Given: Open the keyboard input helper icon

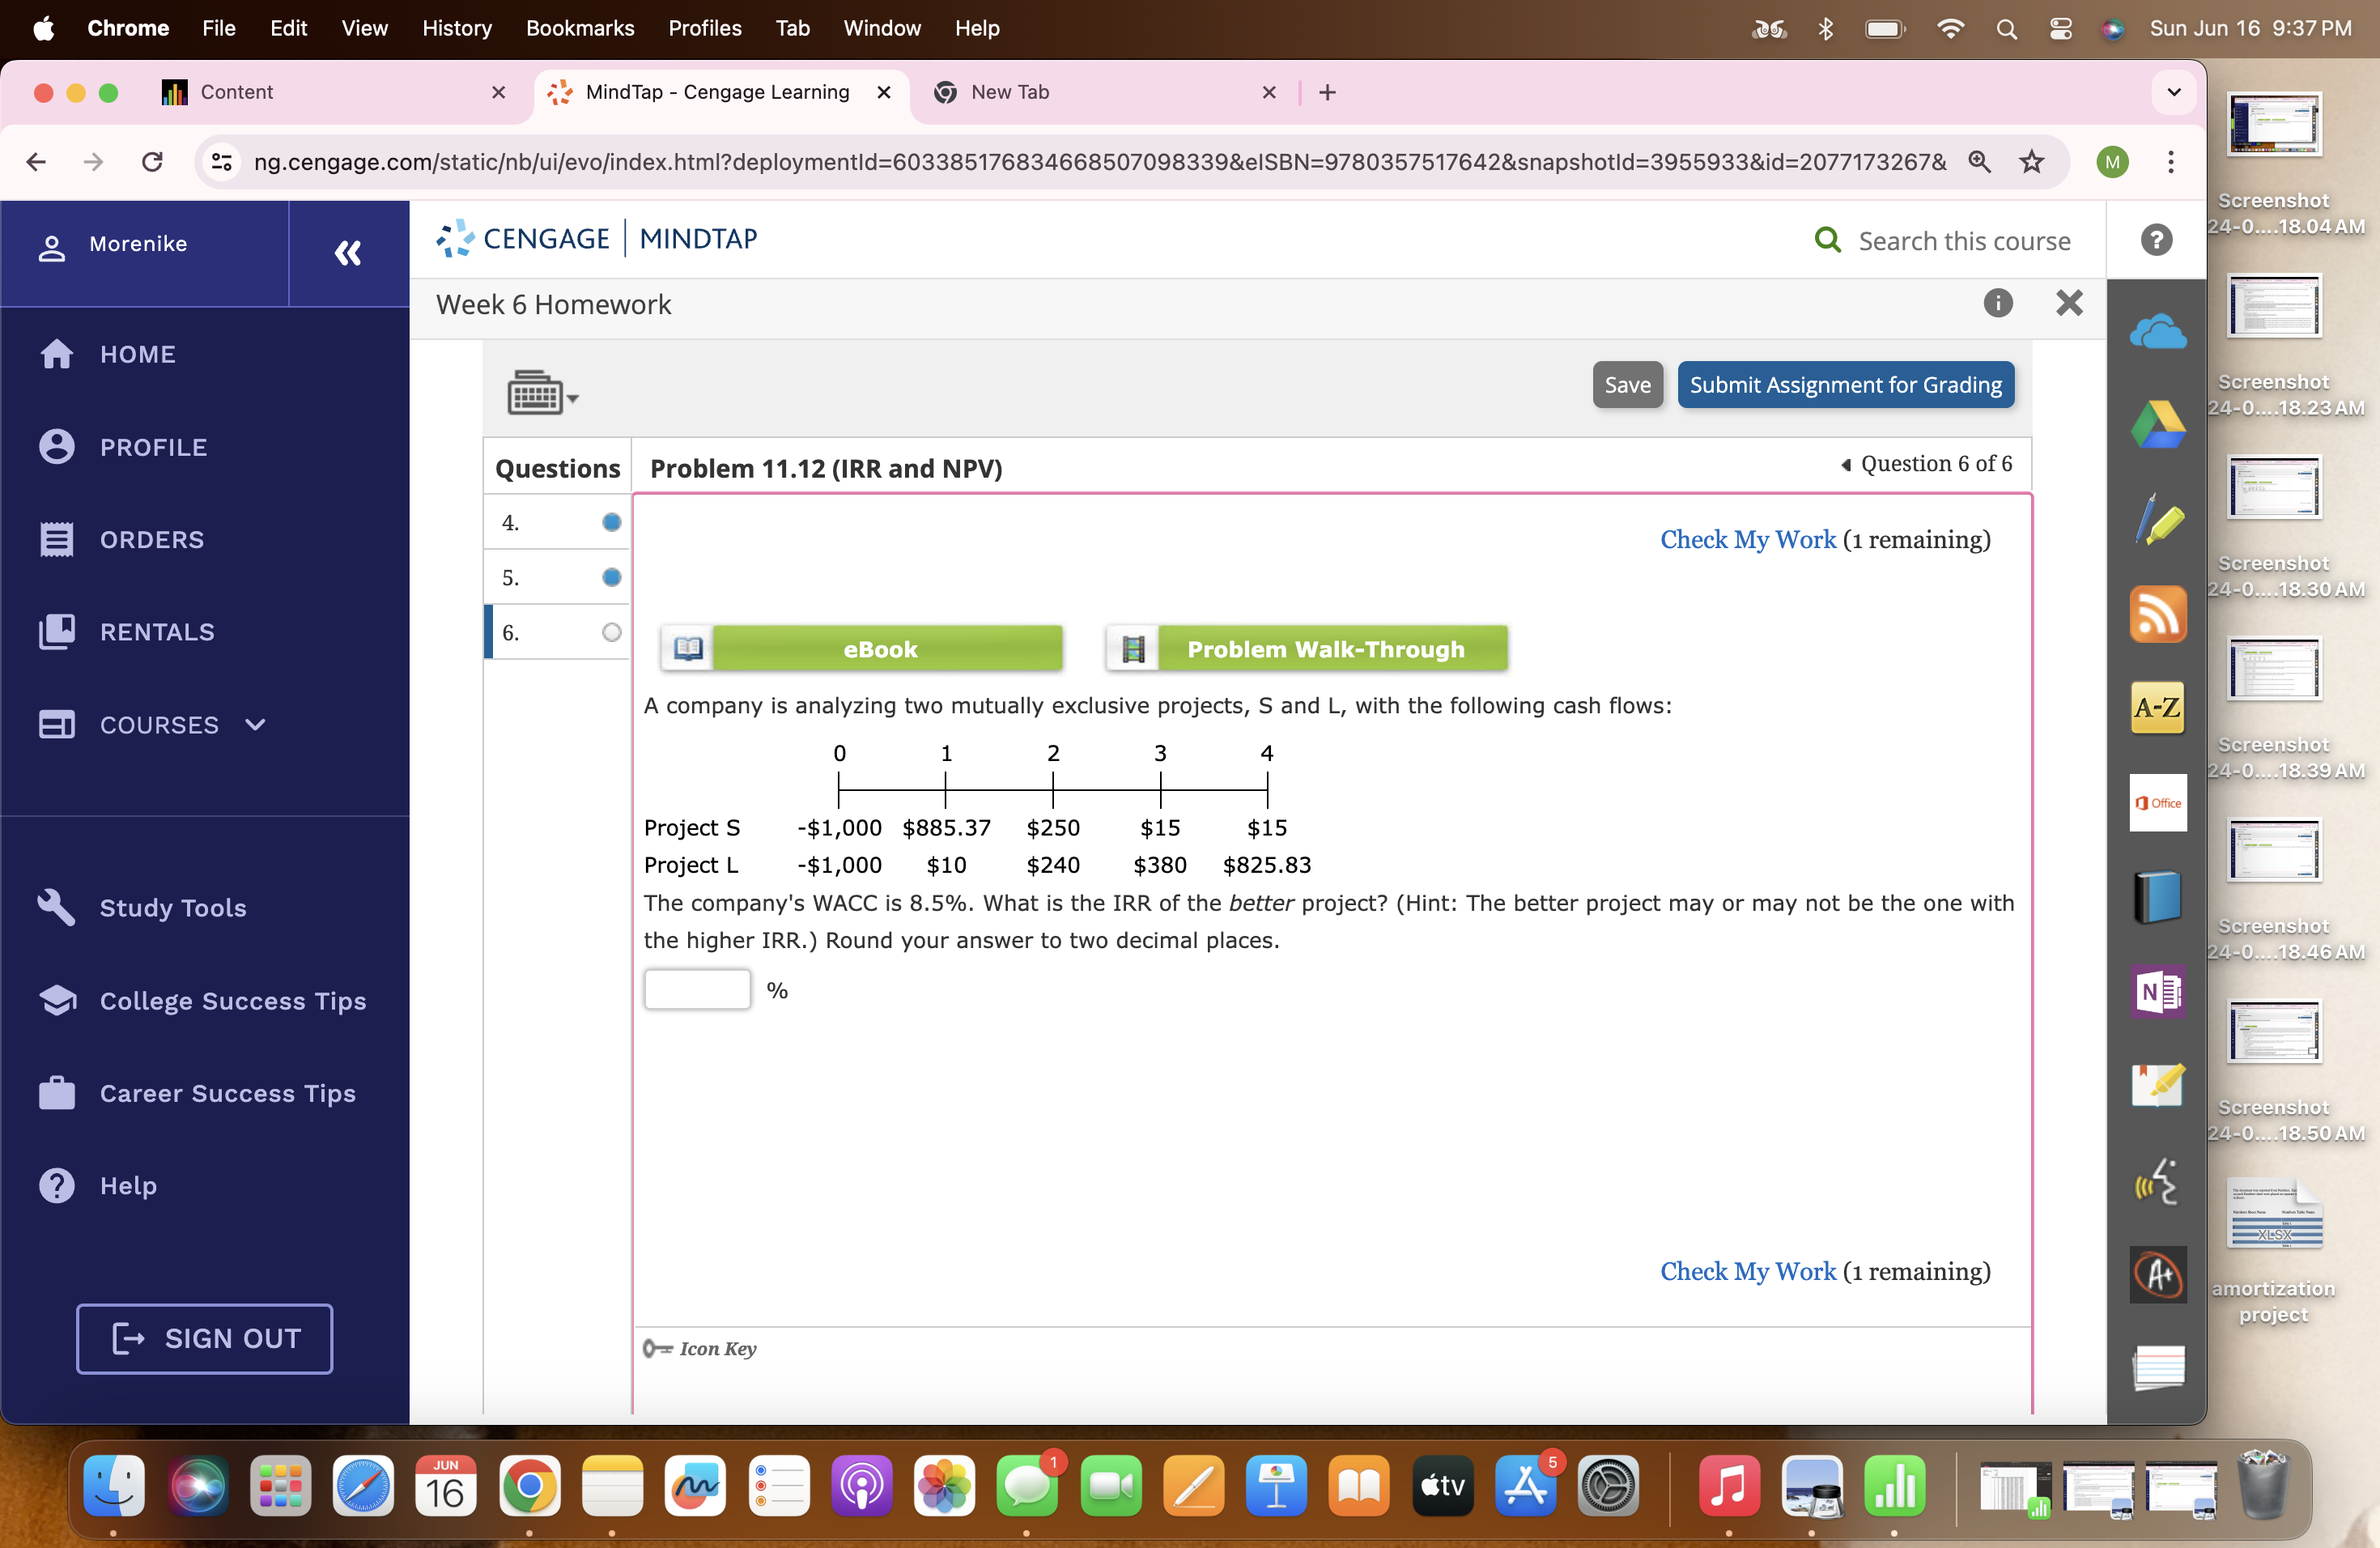Looking at the screenshot, I should pos(537,392).
